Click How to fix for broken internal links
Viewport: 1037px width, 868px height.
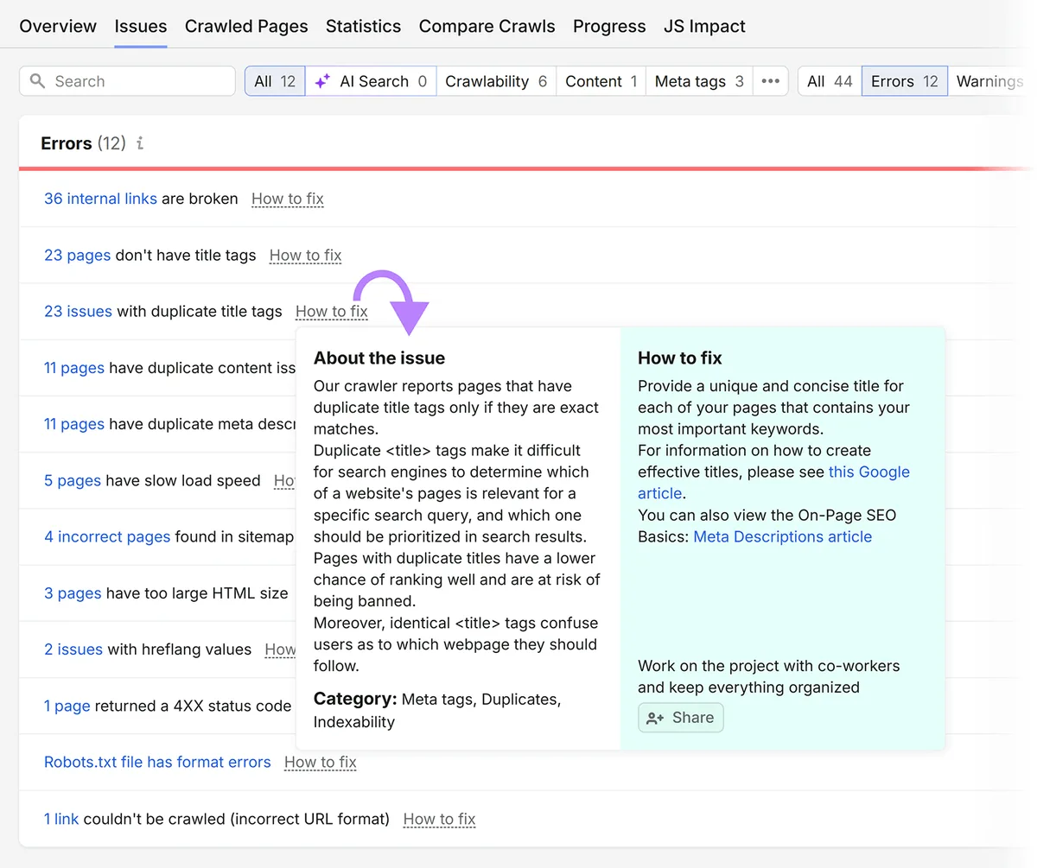coord(288,199)
